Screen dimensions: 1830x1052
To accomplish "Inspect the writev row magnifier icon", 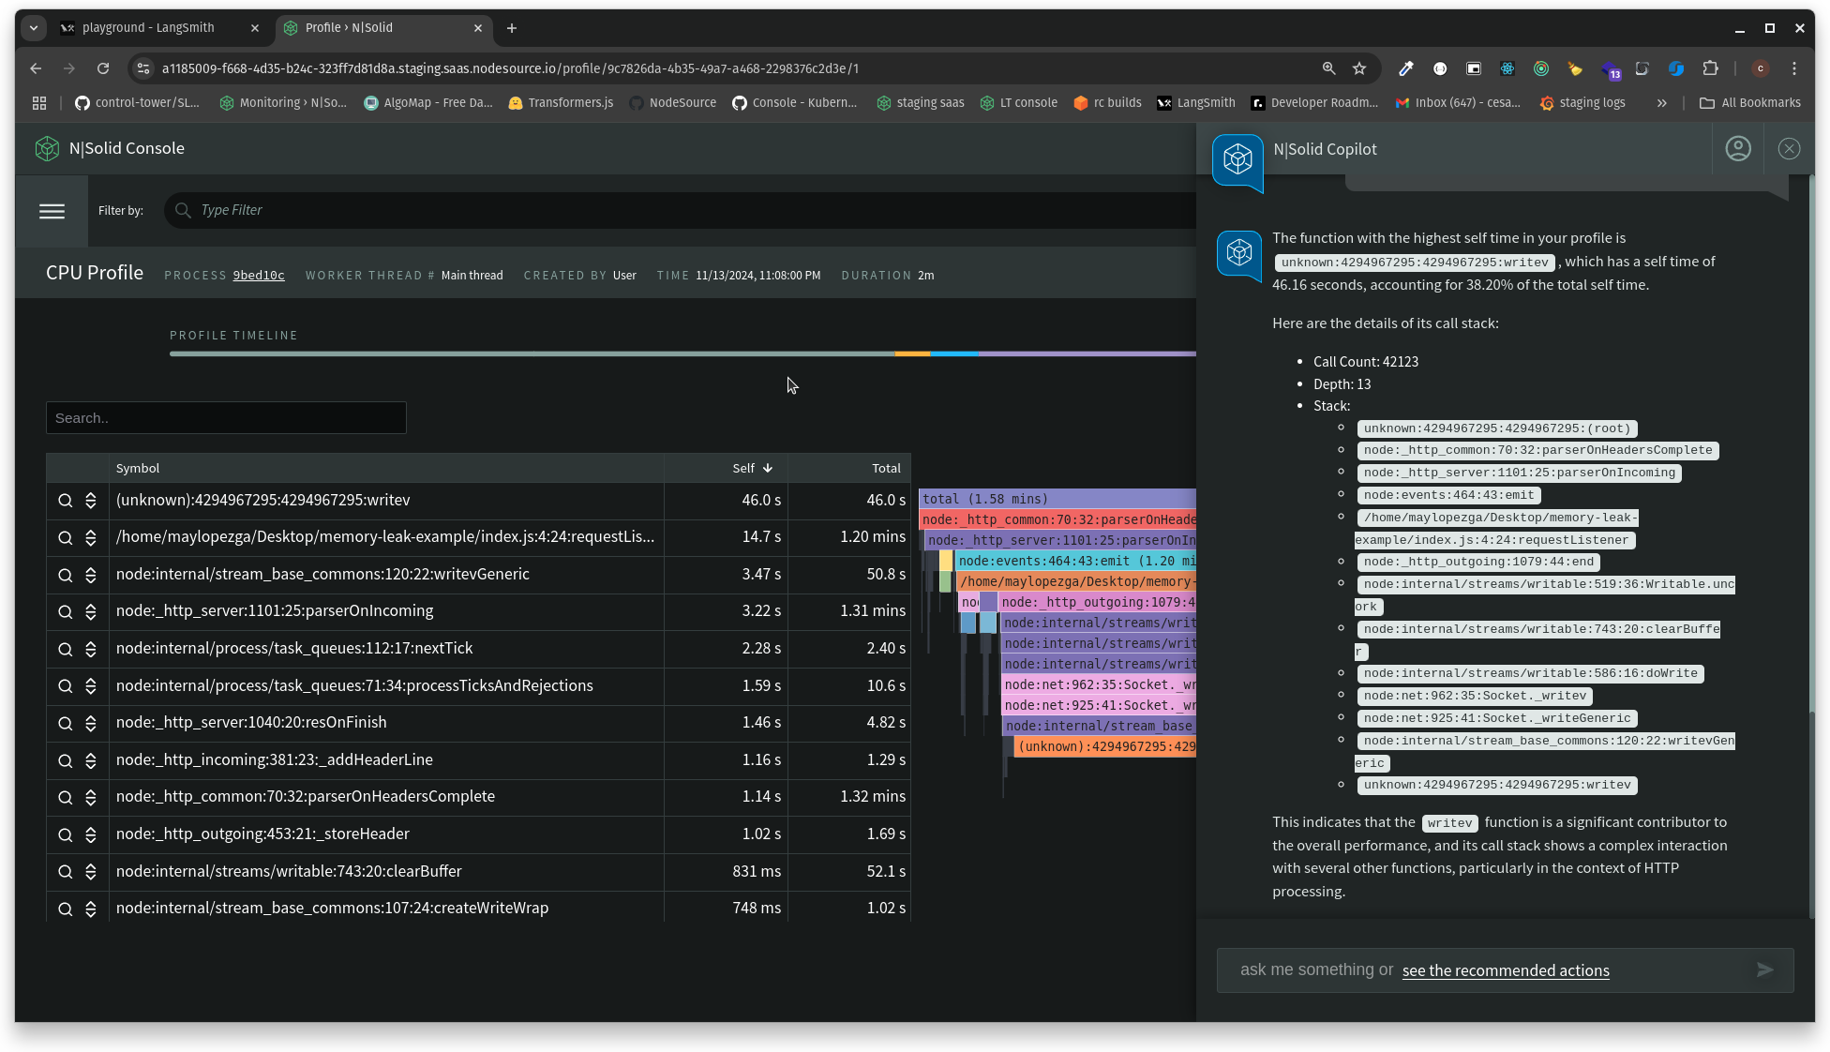I will tap(65, 501).
